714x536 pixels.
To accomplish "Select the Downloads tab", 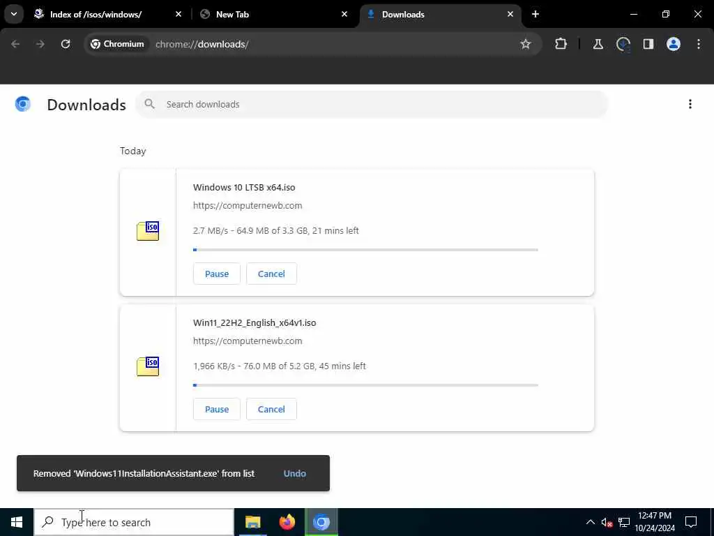I will tap(441, 14).
